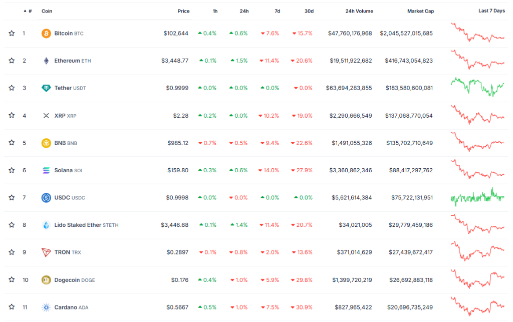Image resolution: width=513 pixels, height=322 pixels.
Task: Toggle the watchlist star for Bitcoin
Action: (x=12, y=33)
